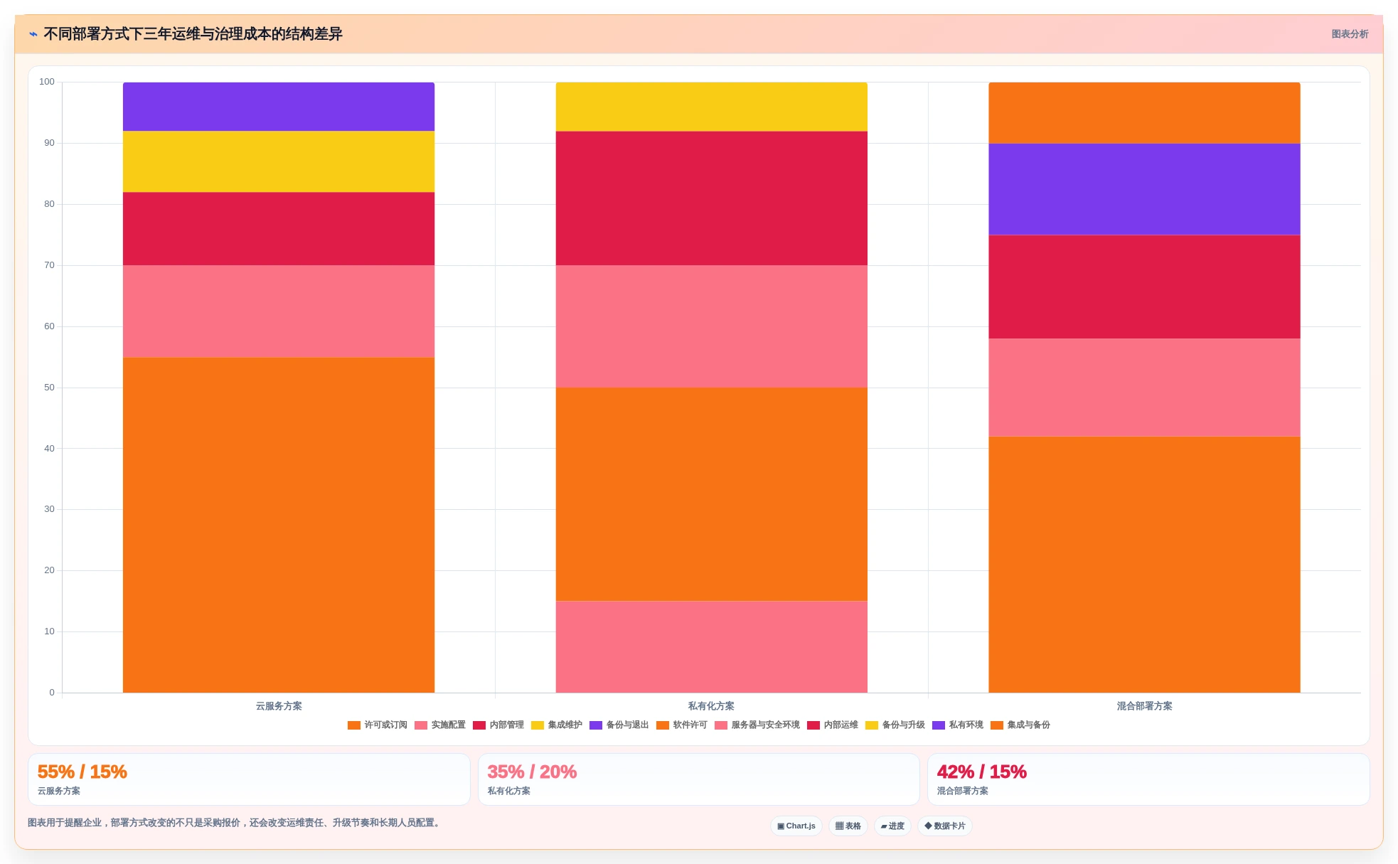Hide the 集成与备份 series in legend

pyautogui.click(x=1020, y=725)
